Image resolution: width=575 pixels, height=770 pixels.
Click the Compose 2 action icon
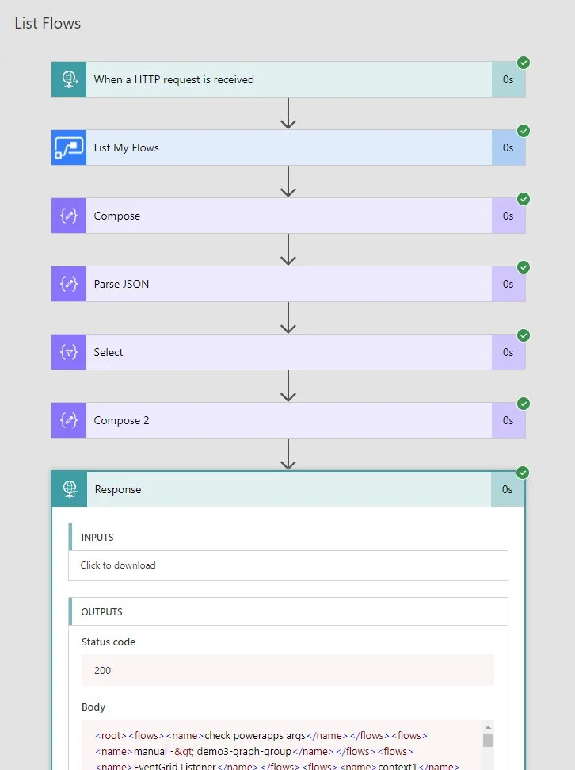pos(69,420)
